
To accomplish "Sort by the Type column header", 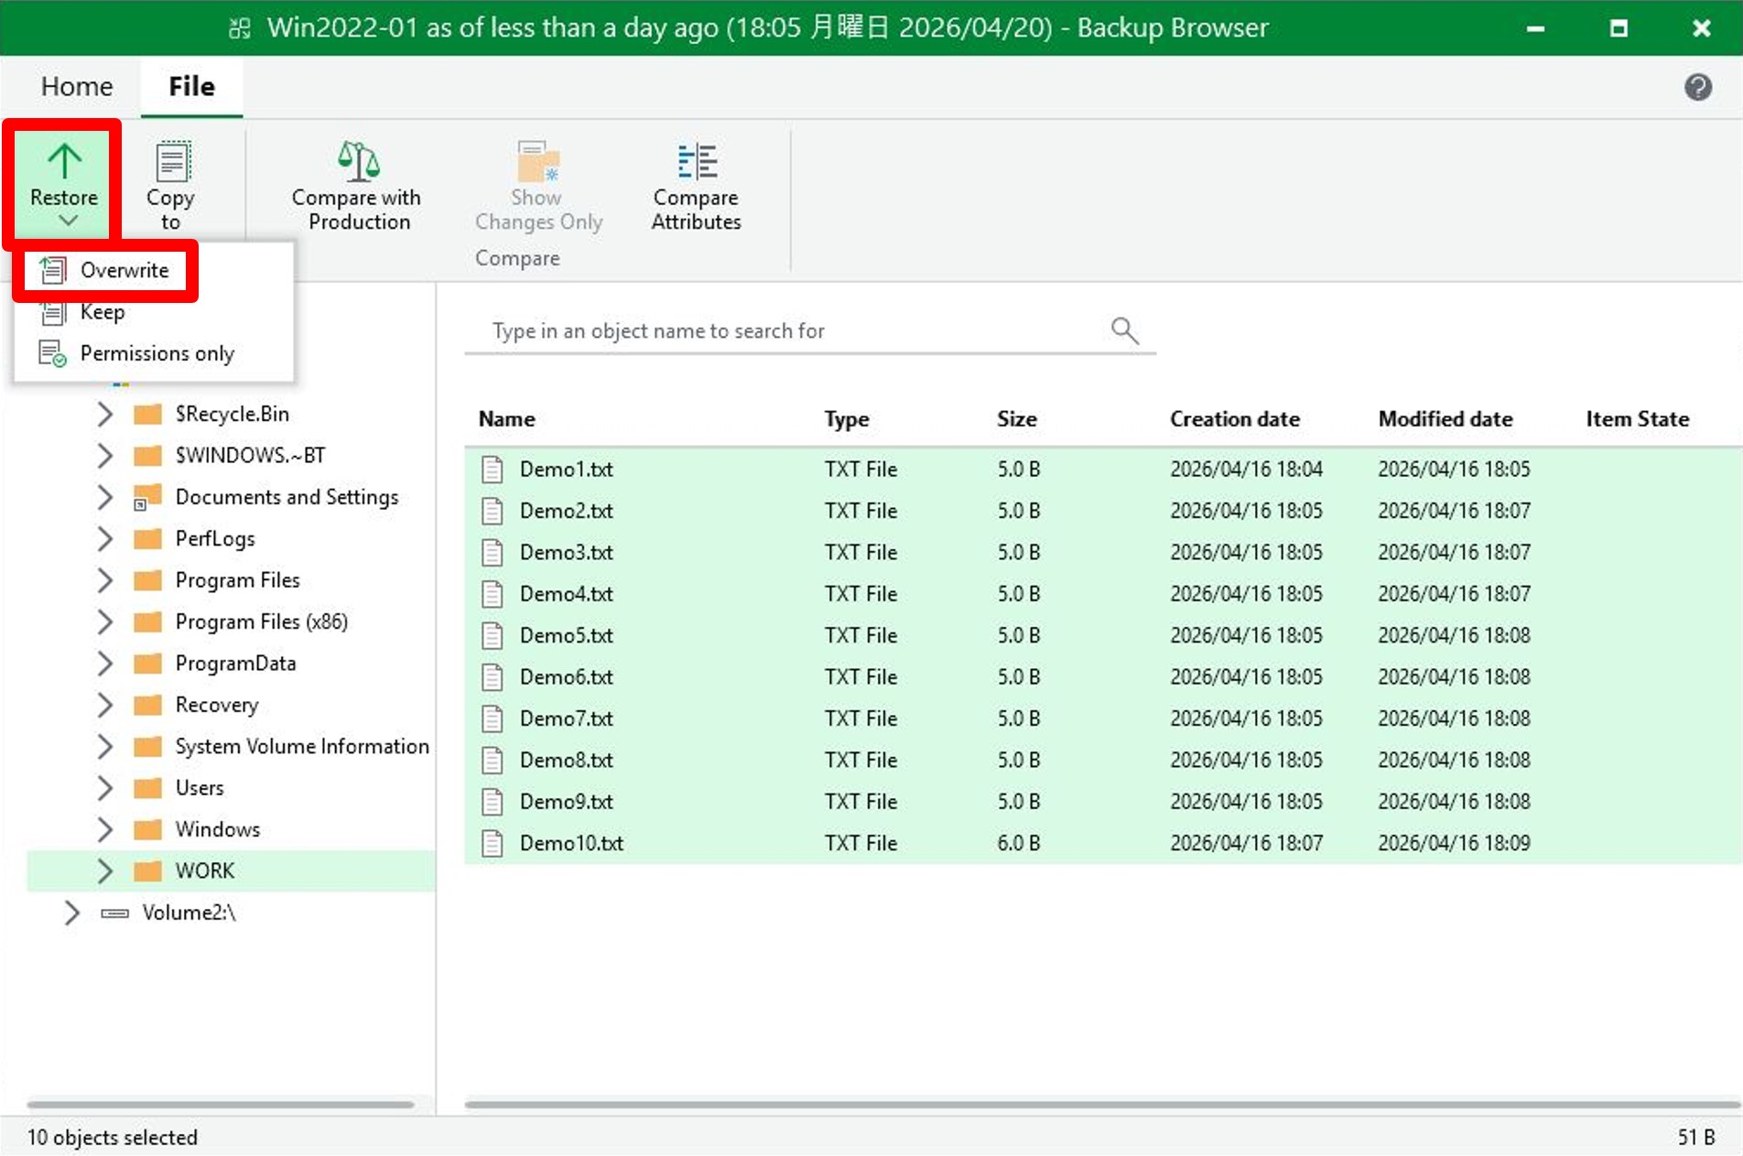I will (847, 419).
